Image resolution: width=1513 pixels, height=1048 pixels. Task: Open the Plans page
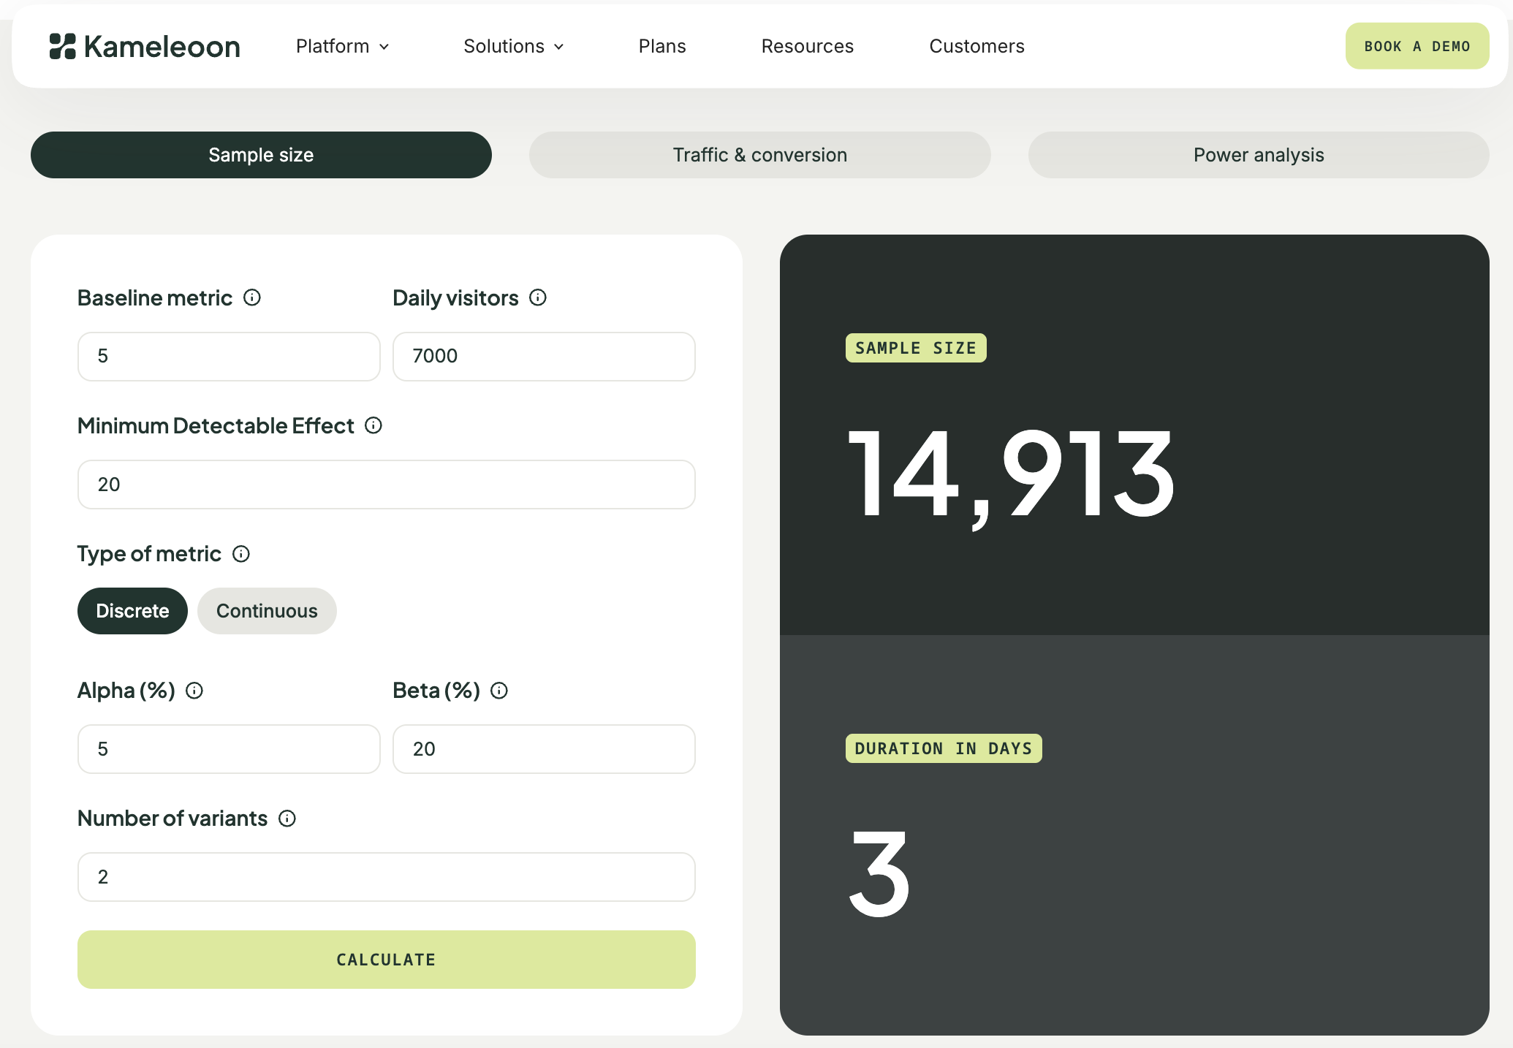click(662, 46)
